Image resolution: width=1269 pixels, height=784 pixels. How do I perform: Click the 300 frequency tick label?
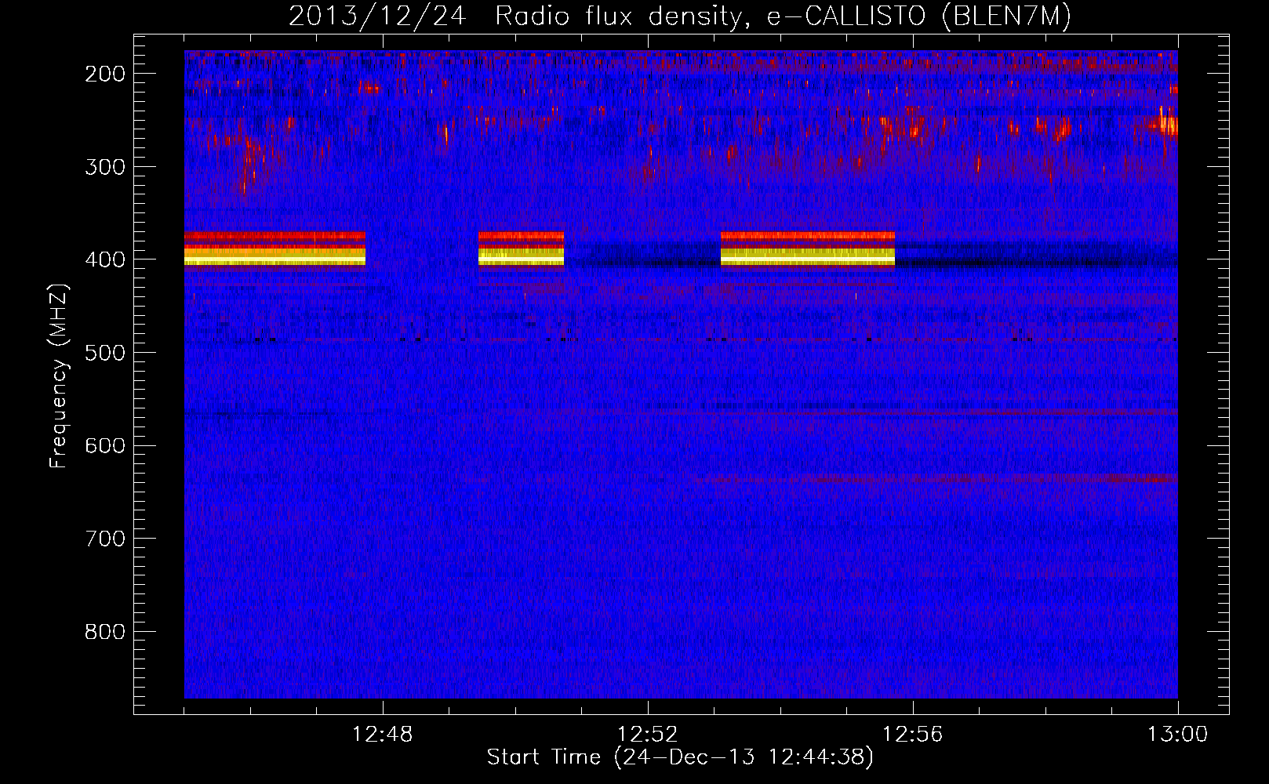coord(105,166)
